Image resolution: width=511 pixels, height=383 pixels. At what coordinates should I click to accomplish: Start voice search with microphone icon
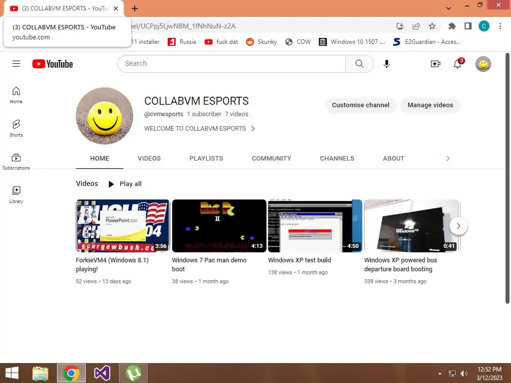tap(387, 64)
